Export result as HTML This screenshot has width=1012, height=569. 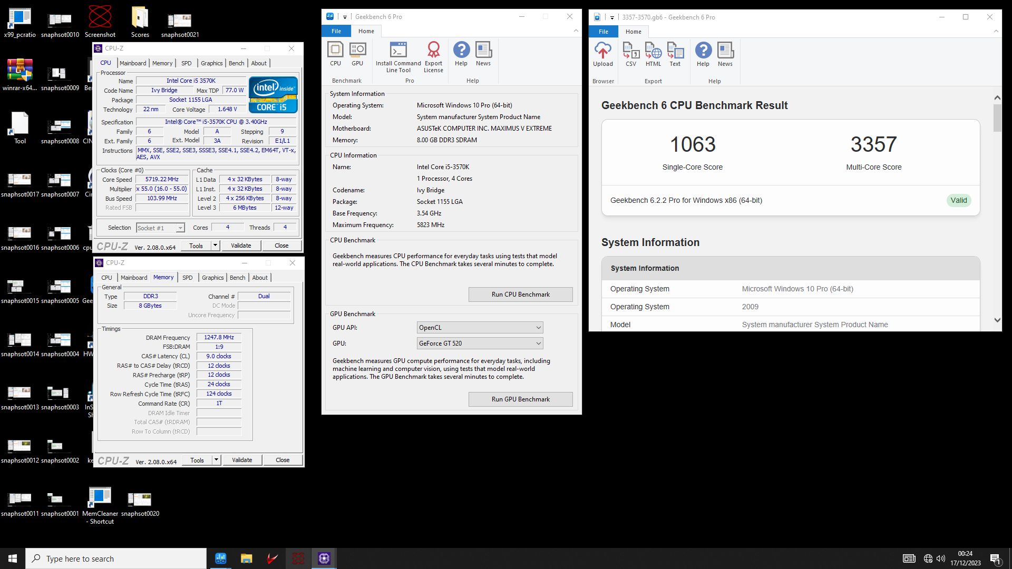click(x=653, y=55)
